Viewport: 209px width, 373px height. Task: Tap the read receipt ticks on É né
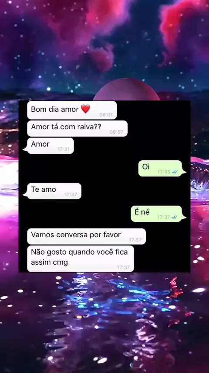tap(175, 217)
